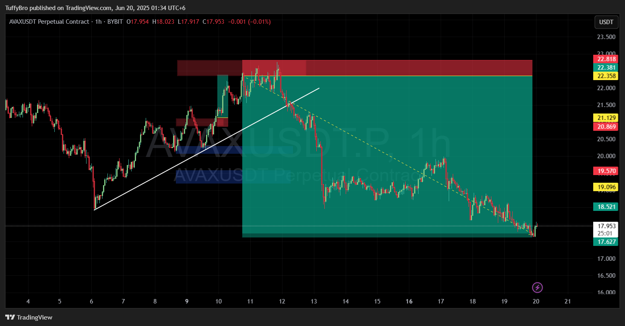Viewport: 625px width, 326px height.
Task: Click the 16.500 price scale value
Action: pyautogui.click(x=606, y=276)
